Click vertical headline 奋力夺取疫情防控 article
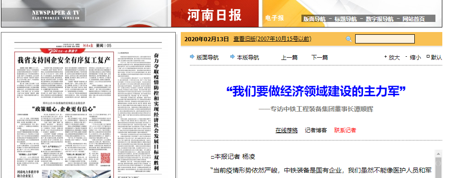The height and width of the screenshot is (178, 457). [x=156, y=112]
